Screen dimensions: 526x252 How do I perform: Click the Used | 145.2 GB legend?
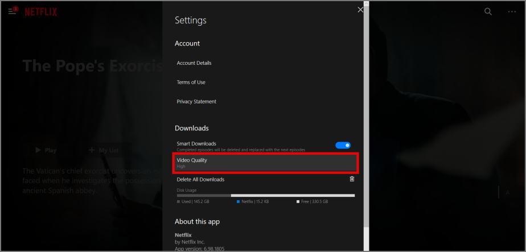(193, 202)
